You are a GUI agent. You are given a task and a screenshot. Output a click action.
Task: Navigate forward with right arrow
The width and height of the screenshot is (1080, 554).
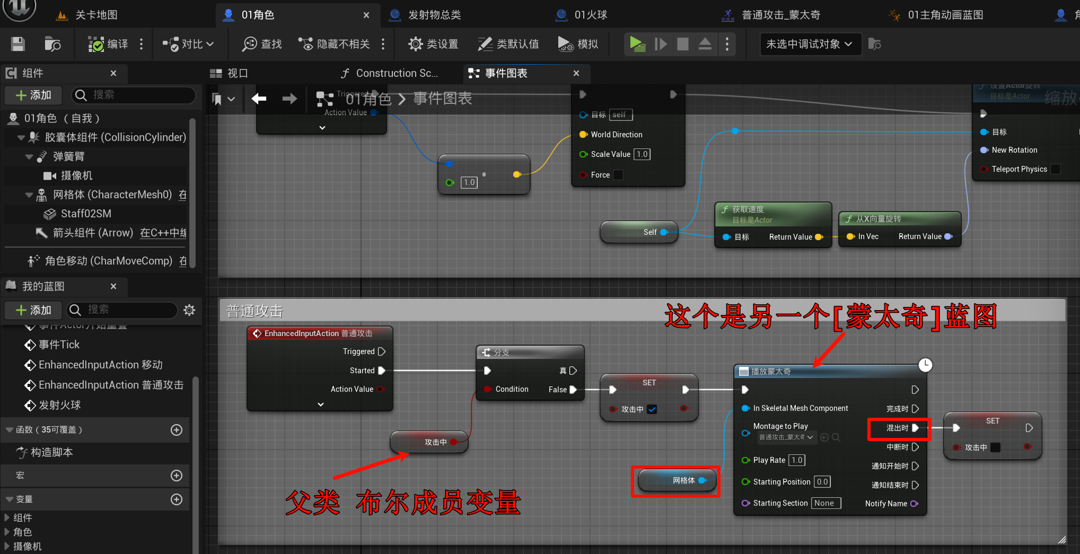pos(289,99)
